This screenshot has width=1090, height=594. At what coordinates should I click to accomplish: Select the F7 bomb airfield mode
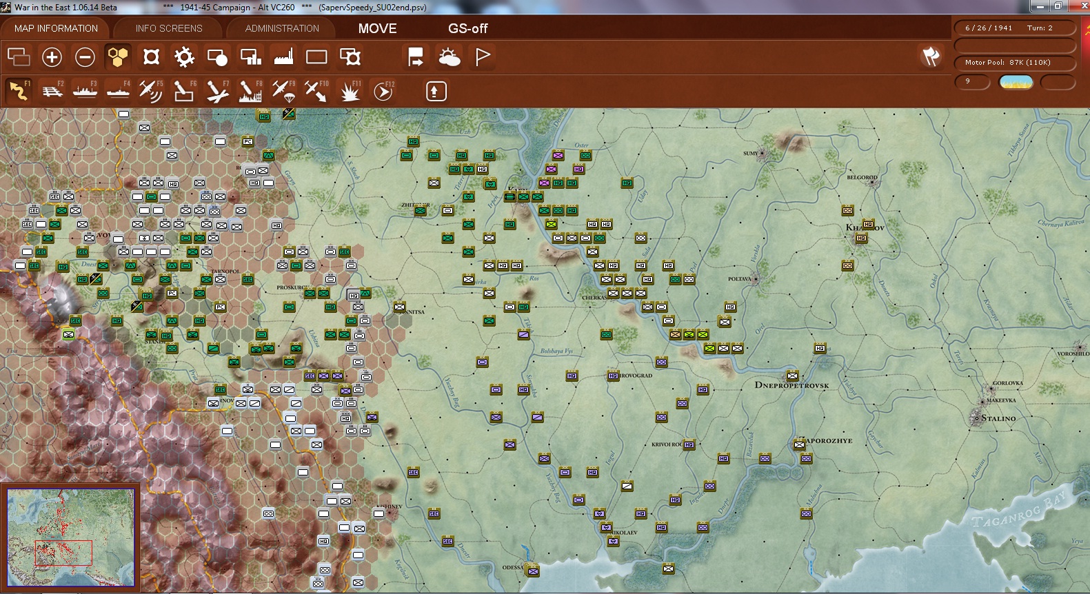pos(217,91)
